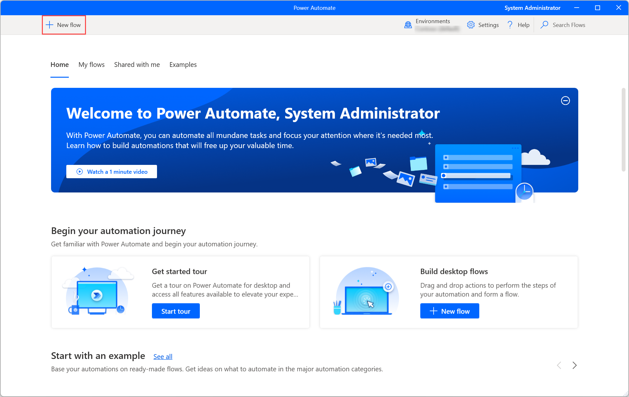Select the Shared with me tab

point(136,64)
